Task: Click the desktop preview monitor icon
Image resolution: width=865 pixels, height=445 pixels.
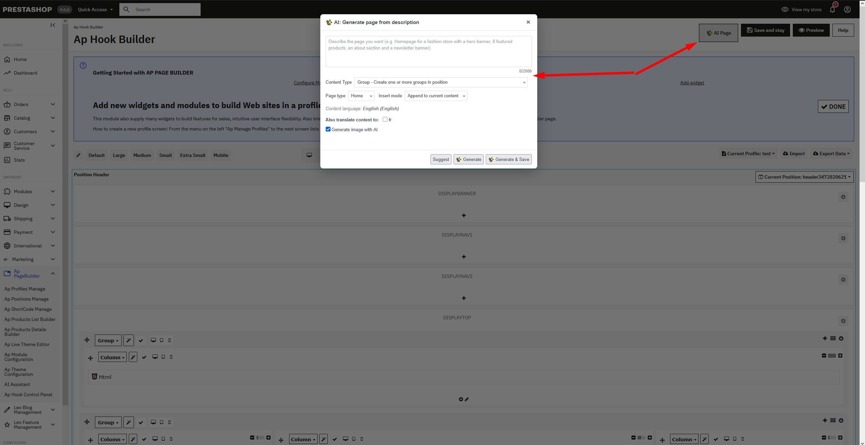Action: tap(309, 155)
